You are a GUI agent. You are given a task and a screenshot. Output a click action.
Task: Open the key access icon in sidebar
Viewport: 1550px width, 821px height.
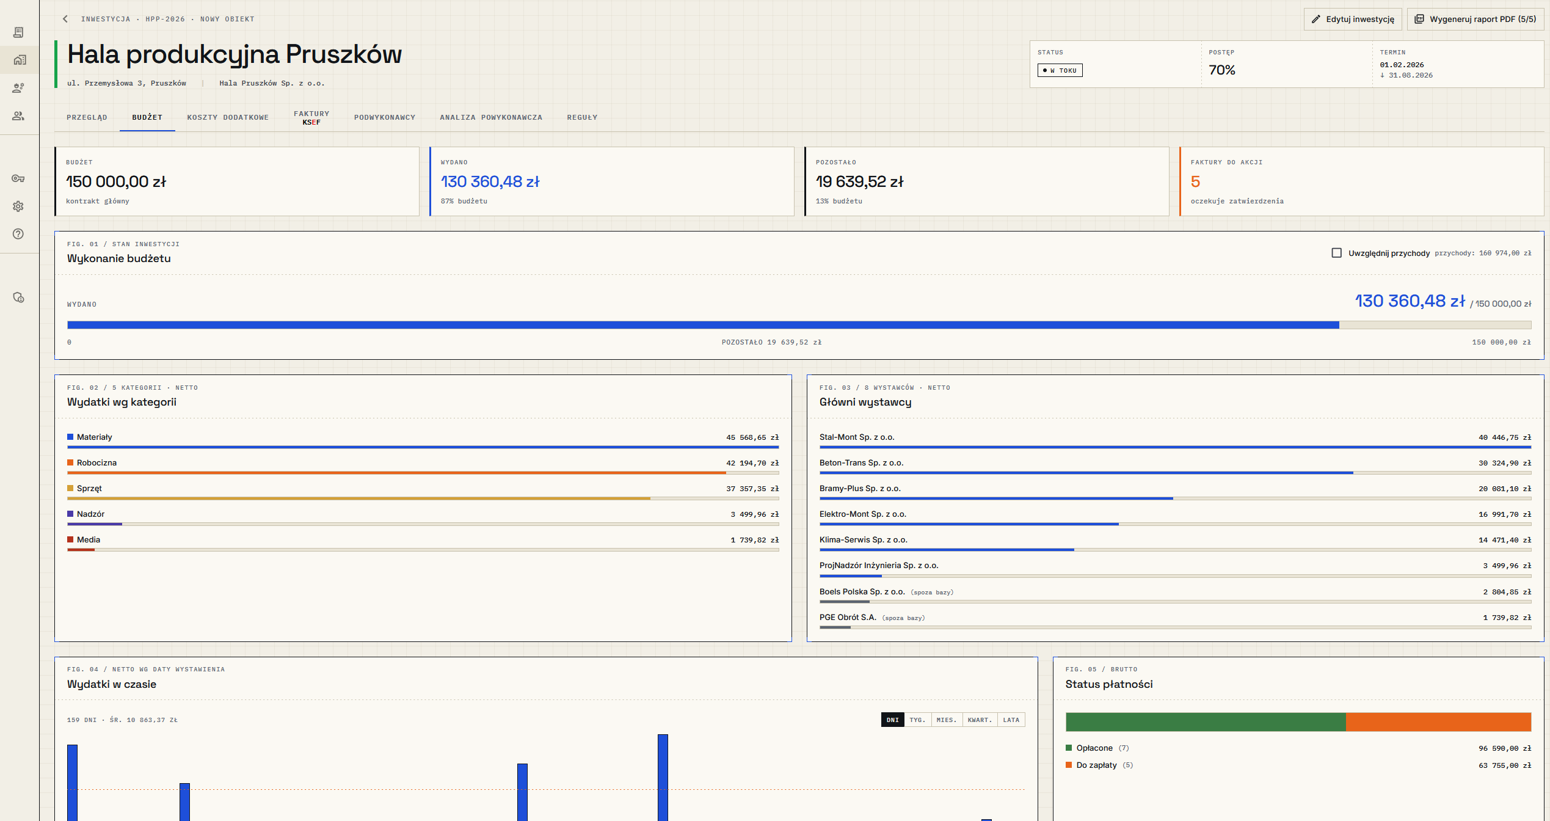(x=19, y=178)
